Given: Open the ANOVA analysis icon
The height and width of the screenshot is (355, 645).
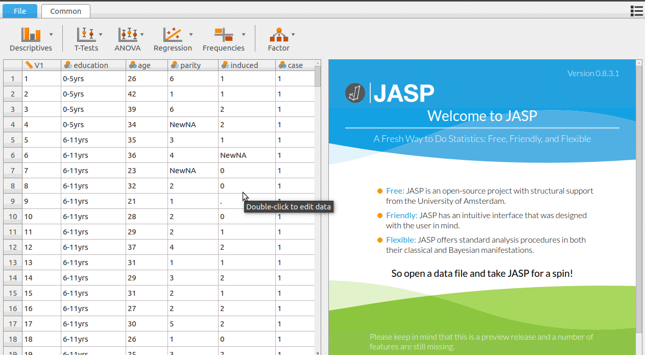Looking at the screenshot, I should click(128, 35).
